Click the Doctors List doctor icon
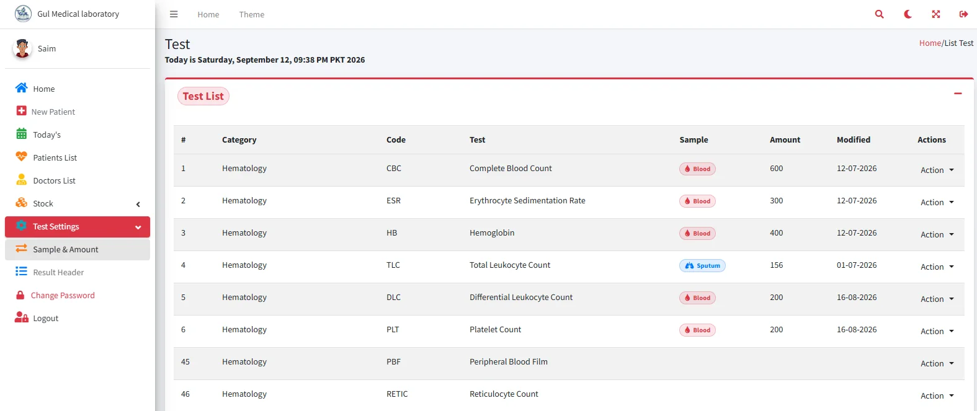This screenshot has width=977, height=411. [22, 180]
